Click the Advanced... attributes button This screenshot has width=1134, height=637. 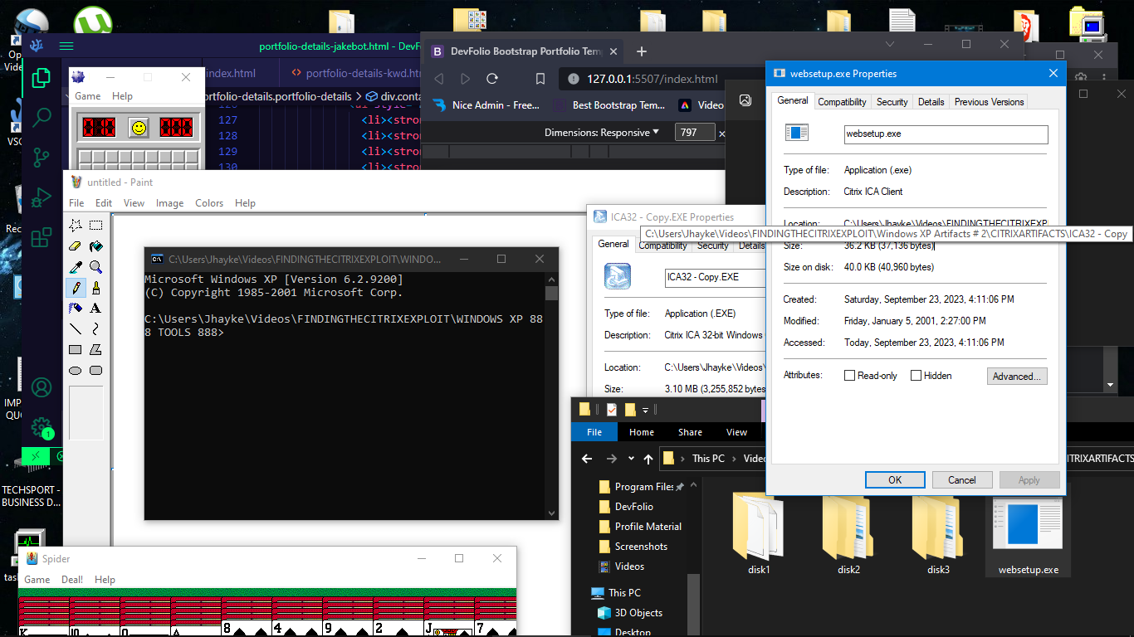tap(1017, 377)
